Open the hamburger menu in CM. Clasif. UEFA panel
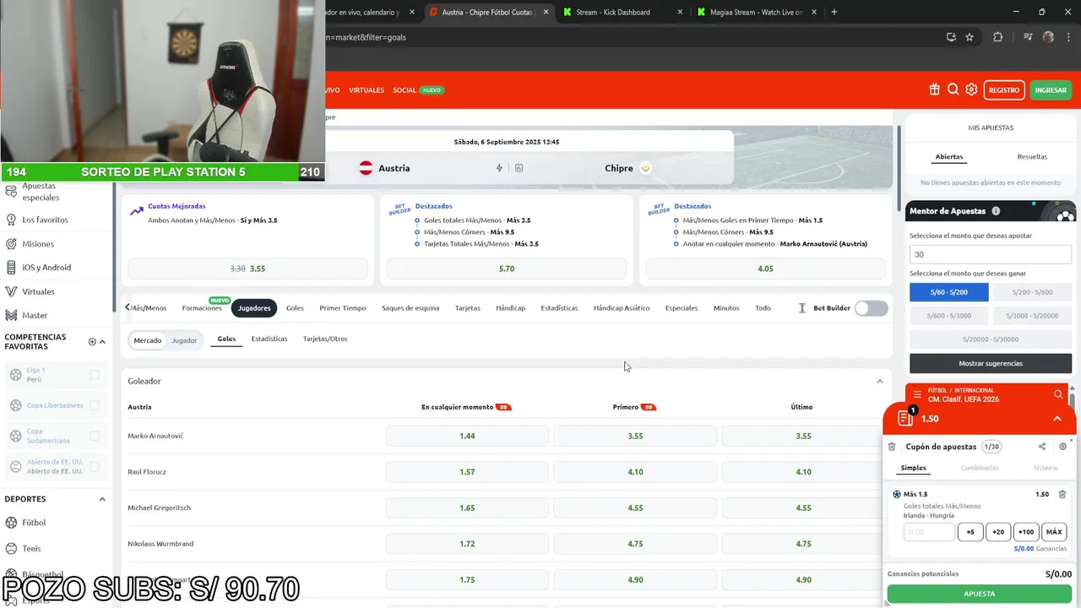 917,394
